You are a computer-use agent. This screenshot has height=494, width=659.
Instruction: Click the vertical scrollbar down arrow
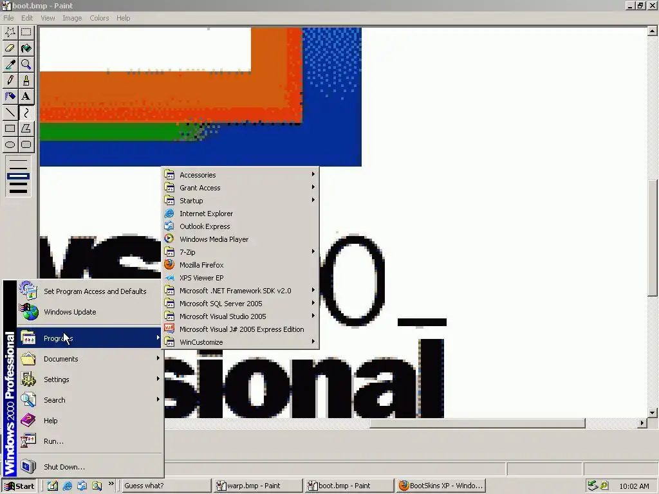click(653, 413)
